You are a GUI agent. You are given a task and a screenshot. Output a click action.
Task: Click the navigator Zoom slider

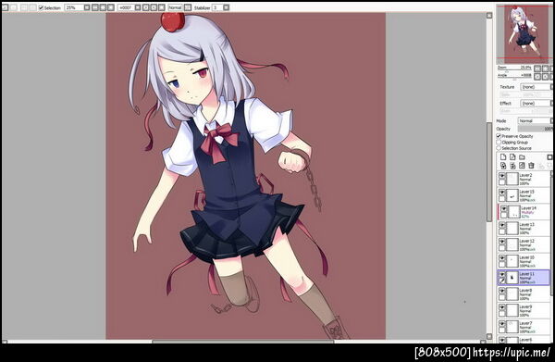[514, 68]
